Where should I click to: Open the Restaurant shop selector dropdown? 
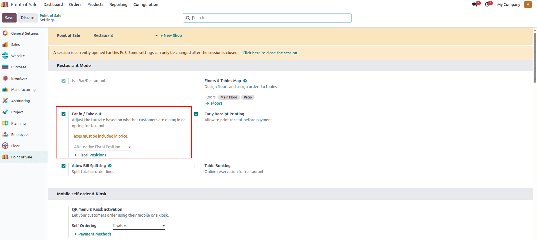126,35
